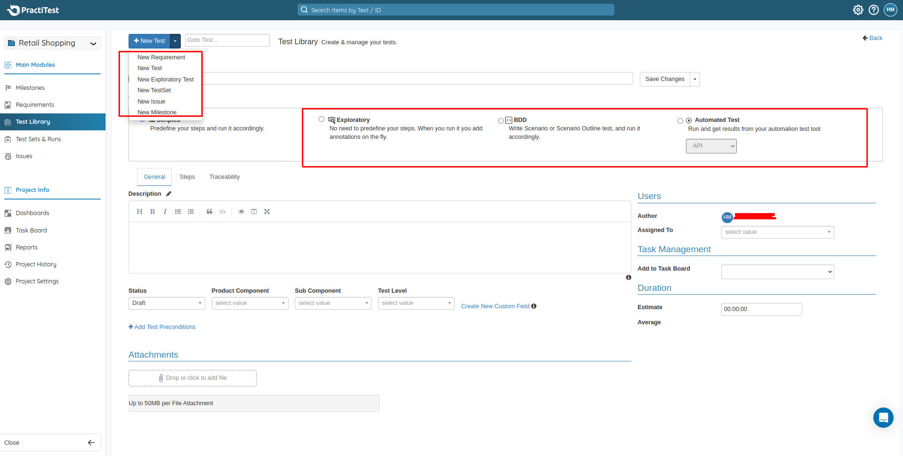This screenshot has width=903, height=456.
Task: Open the Retail Shopping project selector
Action: [52, 43]
